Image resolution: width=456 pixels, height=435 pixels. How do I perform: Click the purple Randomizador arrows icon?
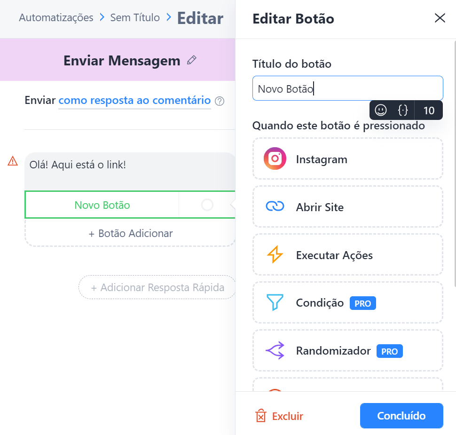point(275,350)
